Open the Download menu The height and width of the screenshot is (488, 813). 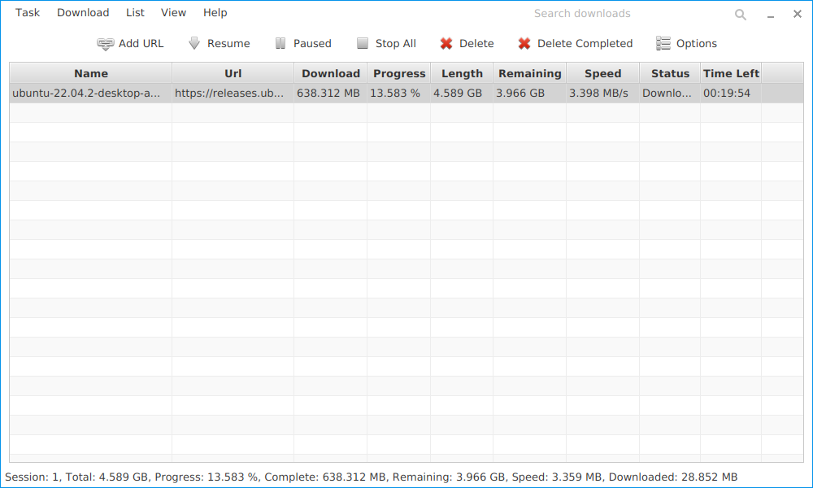coord(83,12)
